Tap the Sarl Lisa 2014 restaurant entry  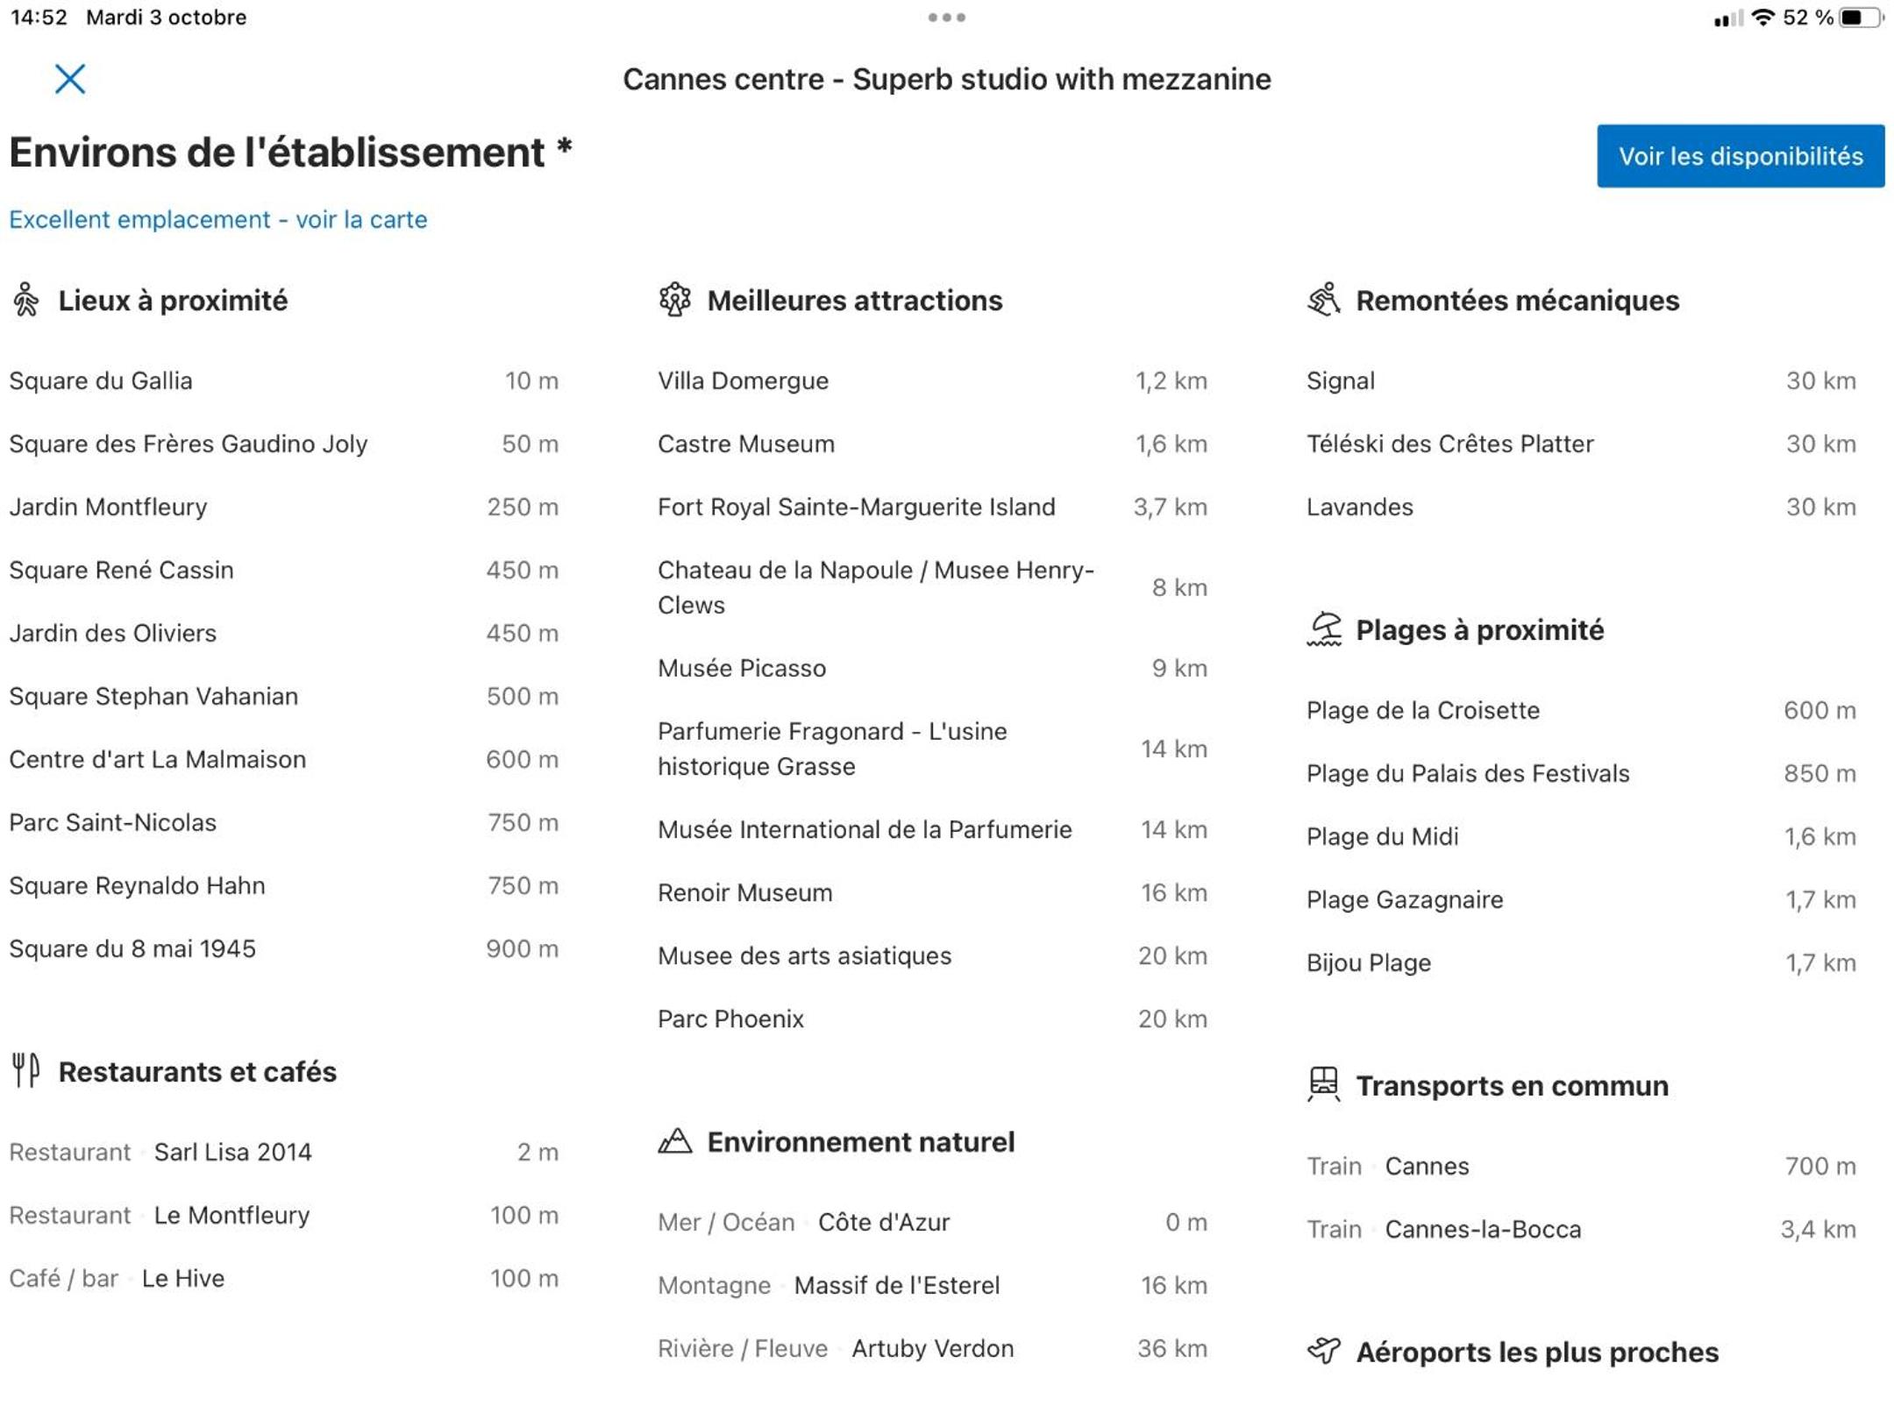(232, 1152)
